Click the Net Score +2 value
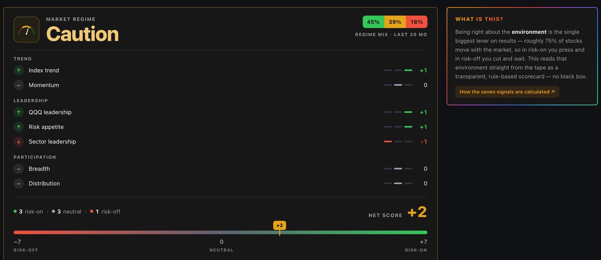601x260 pixels. pos(417,212)
